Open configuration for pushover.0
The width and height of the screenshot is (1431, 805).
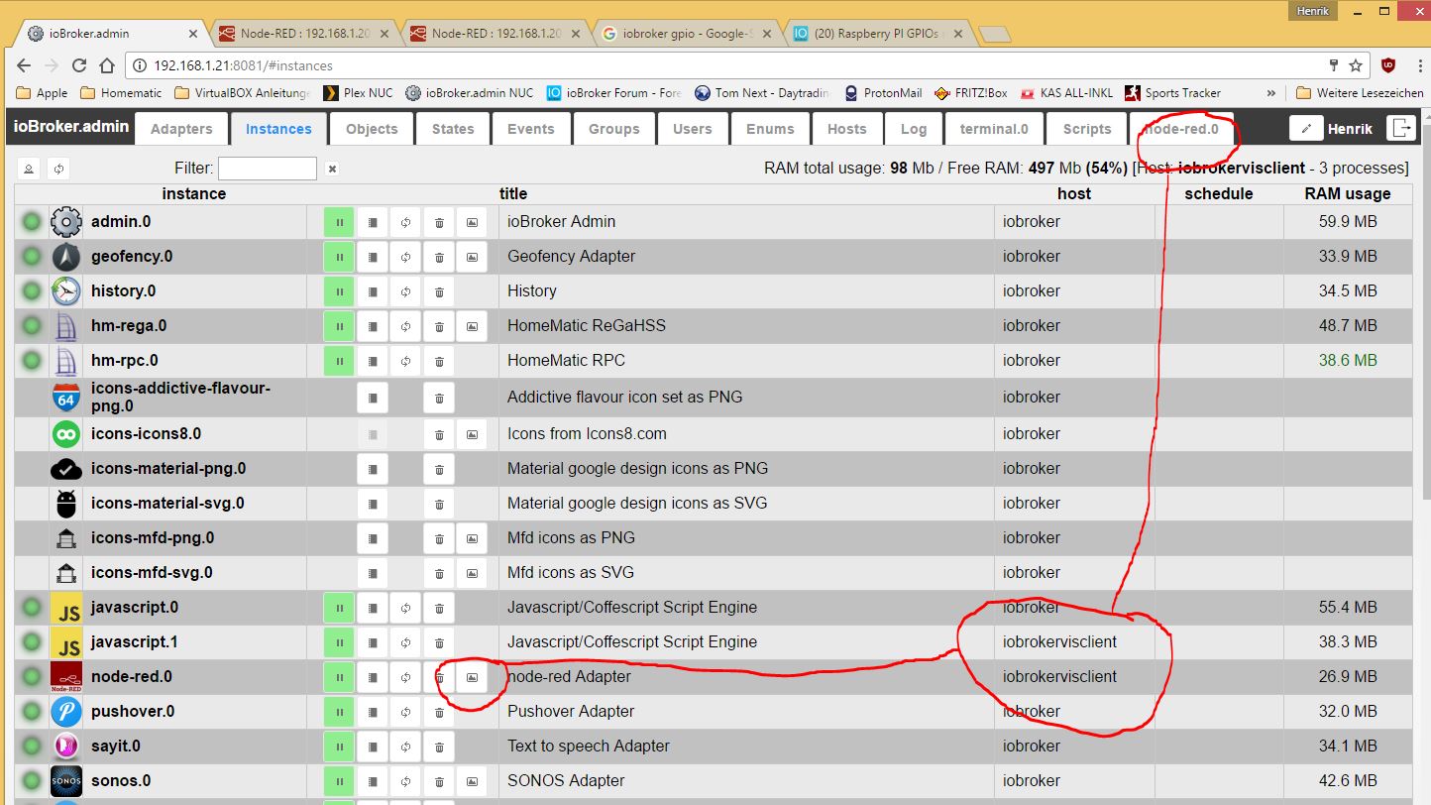coord(373,712)
